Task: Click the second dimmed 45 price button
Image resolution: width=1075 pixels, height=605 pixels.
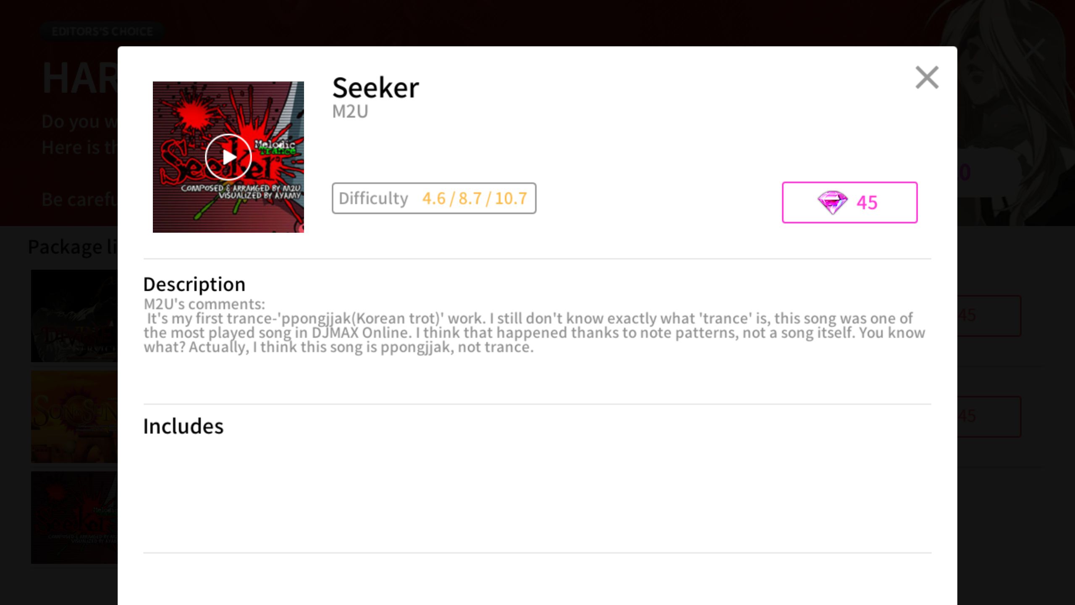Action: 989,416
